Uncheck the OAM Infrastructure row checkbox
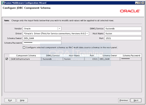 [x=7, y=59]
